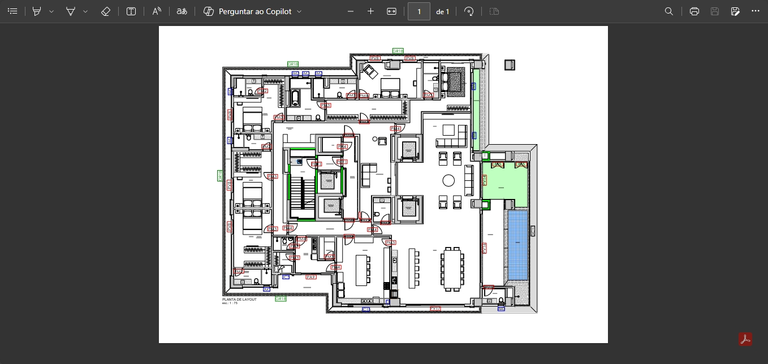This screenshot has height=364, width=768.
Task: Toggle fit to width view
Action: click(391, 11)
